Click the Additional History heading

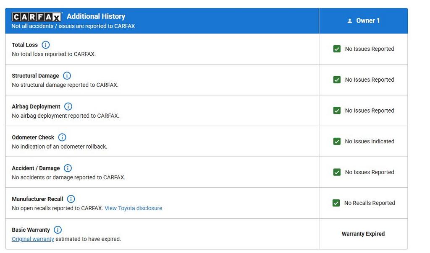tap(96, 16)
